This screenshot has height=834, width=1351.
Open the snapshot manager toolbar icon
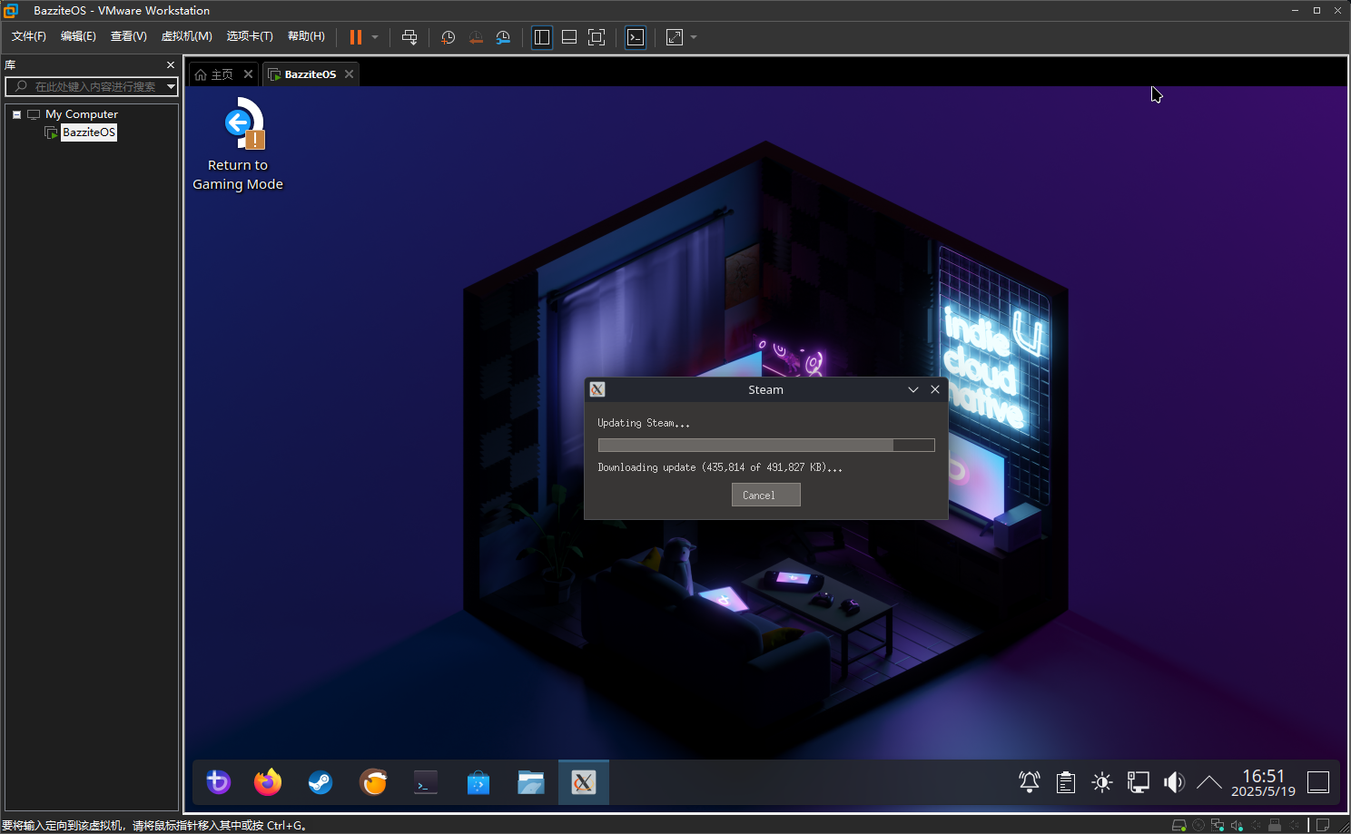(x=503, y=37)
